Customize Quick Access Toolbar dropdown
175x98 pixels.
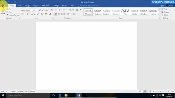[21, 2]
